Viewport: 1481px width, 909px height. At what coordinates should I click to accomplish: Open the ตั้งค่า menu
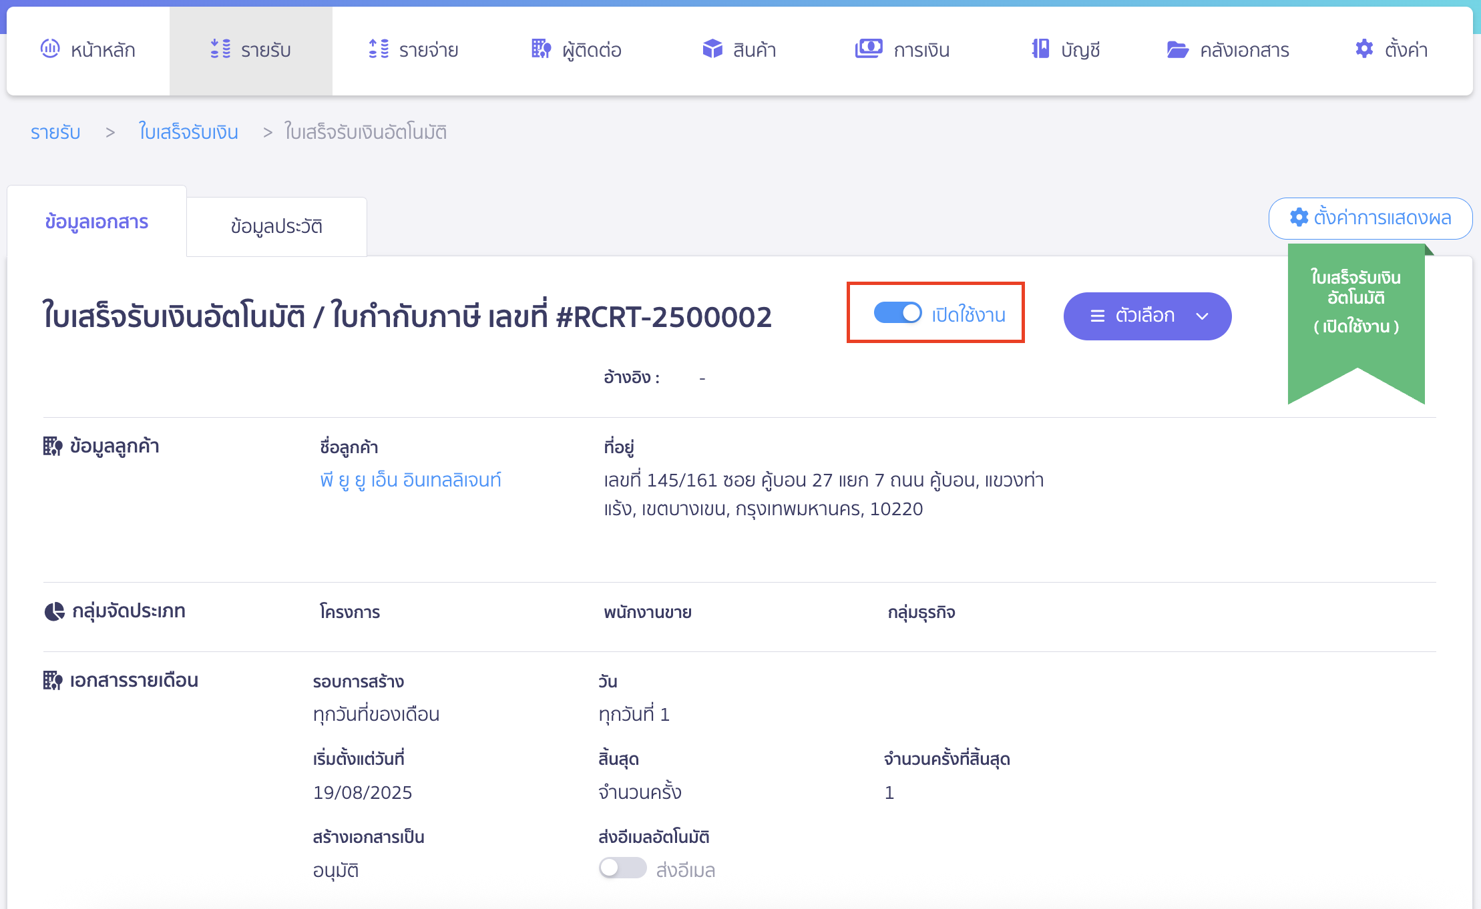point(1392,51)
